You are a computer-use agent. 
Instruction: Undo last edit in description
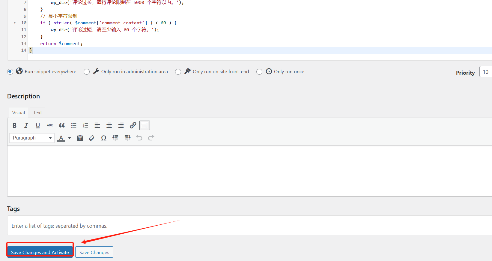pos(139,138)
